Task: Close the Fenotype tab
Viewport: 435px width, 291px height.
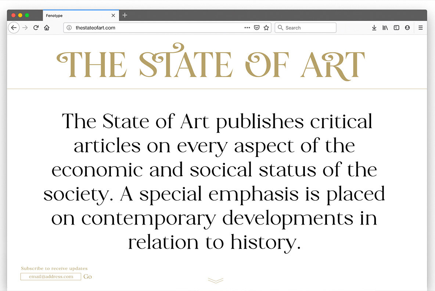Action: click(113, 15)
